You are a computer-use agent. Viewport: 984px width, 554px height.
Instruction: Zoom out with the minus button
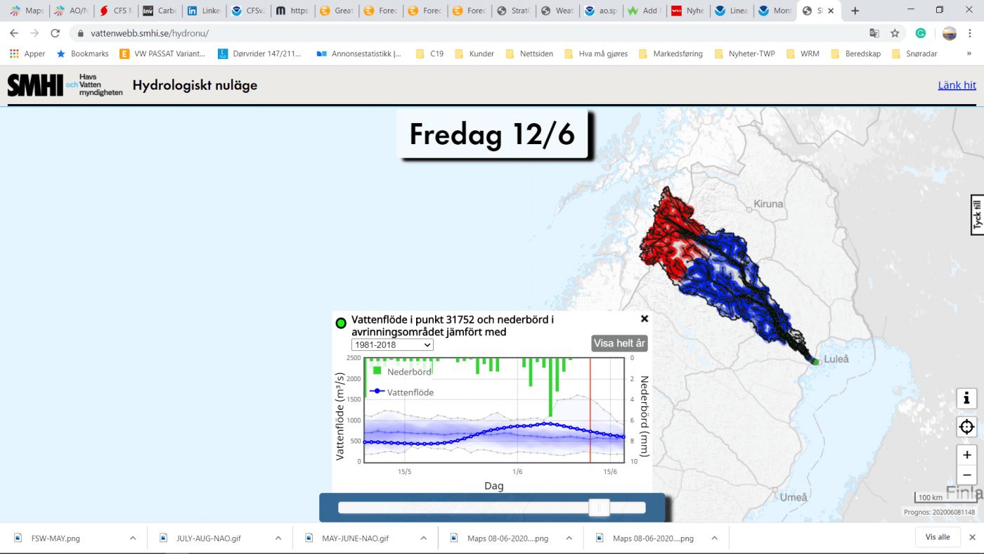966,475
